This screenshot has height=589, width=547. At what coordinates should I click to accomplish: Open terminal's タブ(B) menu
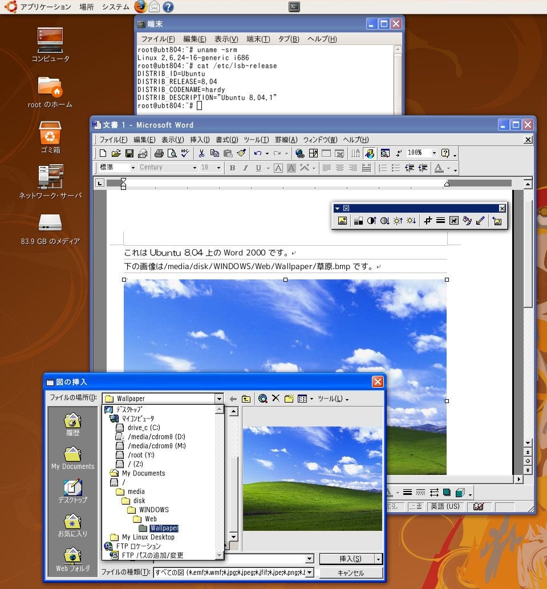click(289, 39)
